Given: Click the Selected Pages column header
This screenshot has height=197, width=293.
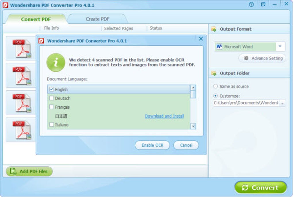Looking at the screenshot, I should tap(118, 28).
